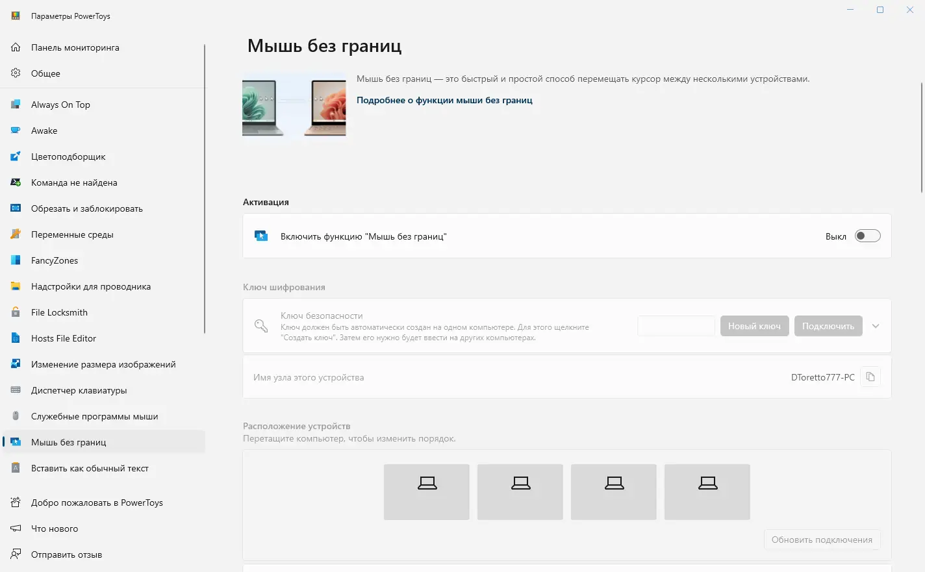Open Color Picker via its sidebar icon

(16, 156)
